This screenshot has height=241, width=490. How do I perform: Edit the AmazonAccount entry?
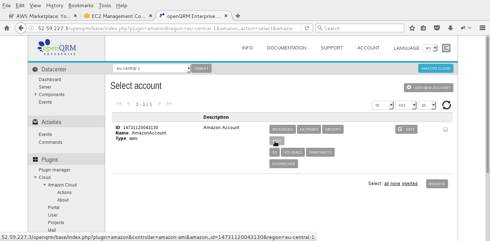tap(406, 129)
